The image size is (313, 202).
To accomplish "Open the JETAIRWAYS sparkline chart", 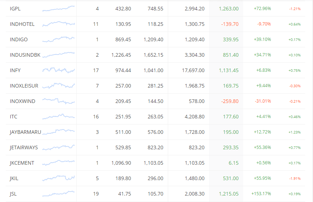I will click(x=58, y=147).
